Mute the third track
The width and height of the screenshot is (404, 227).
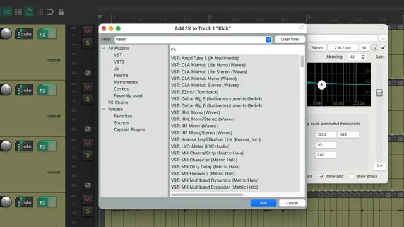(x=88, y=144)
